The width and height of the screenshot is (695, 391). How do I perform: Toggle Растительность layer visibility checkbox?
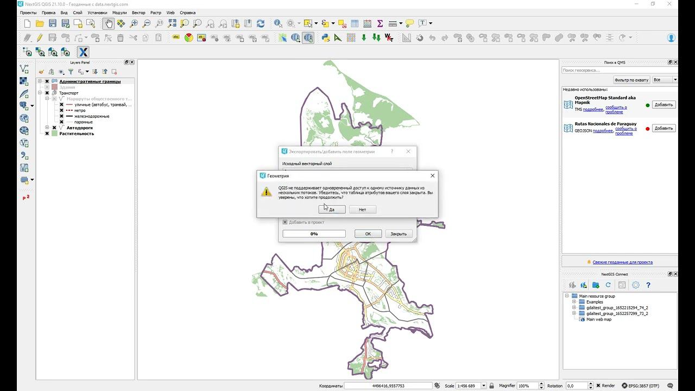coord(47,134)
